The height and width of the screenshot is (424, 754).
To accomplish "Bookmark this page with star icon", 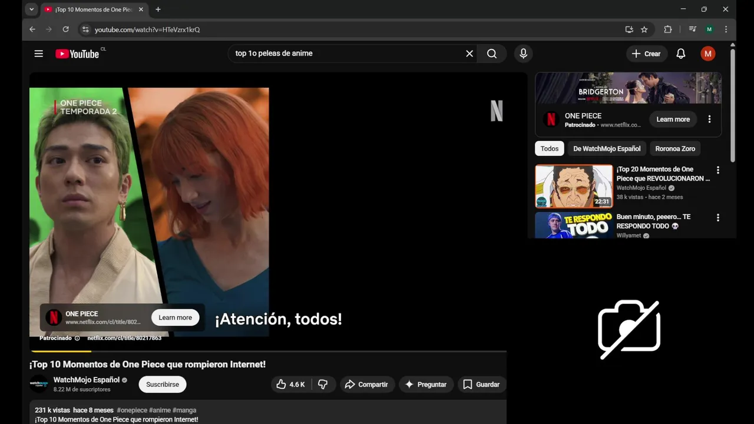I will click(644, 29).
